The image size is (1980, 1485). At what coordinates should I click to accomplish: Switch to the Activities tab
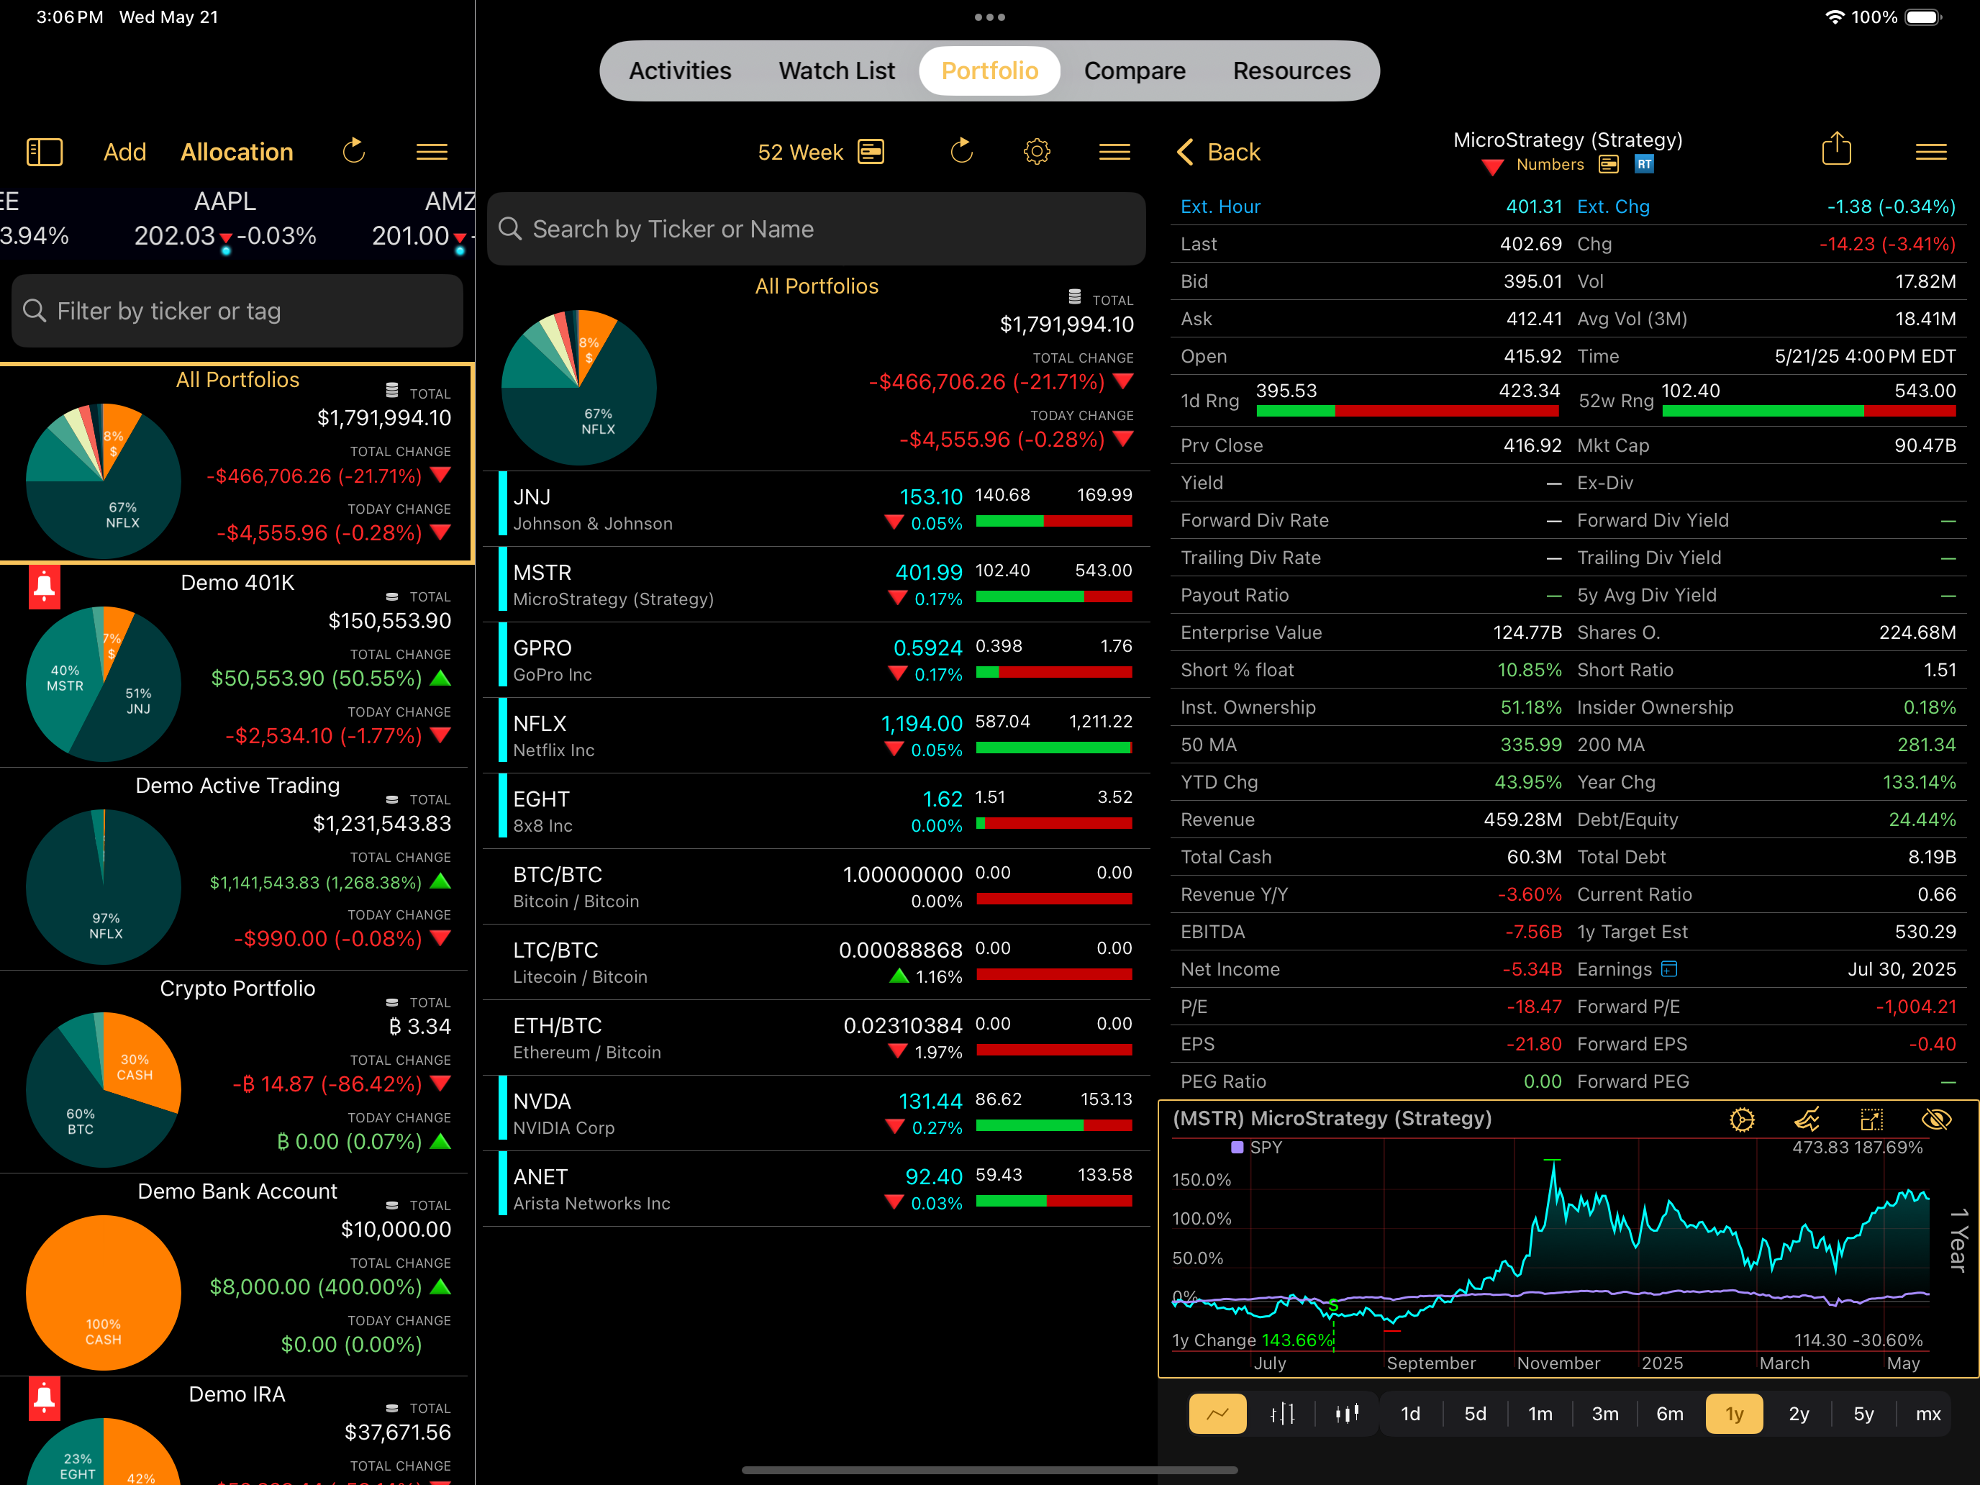(681, 71)
